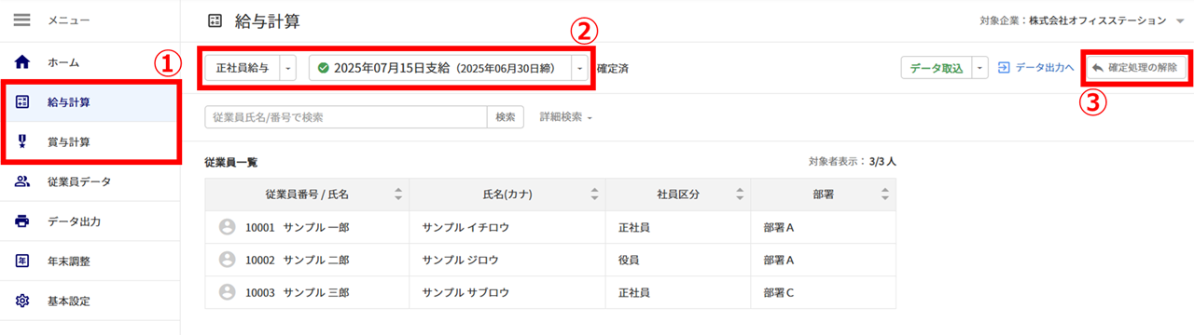Click 確定処理の解除 button
The width and height of the screenshot is (1194, 335).
[1135, 68]
